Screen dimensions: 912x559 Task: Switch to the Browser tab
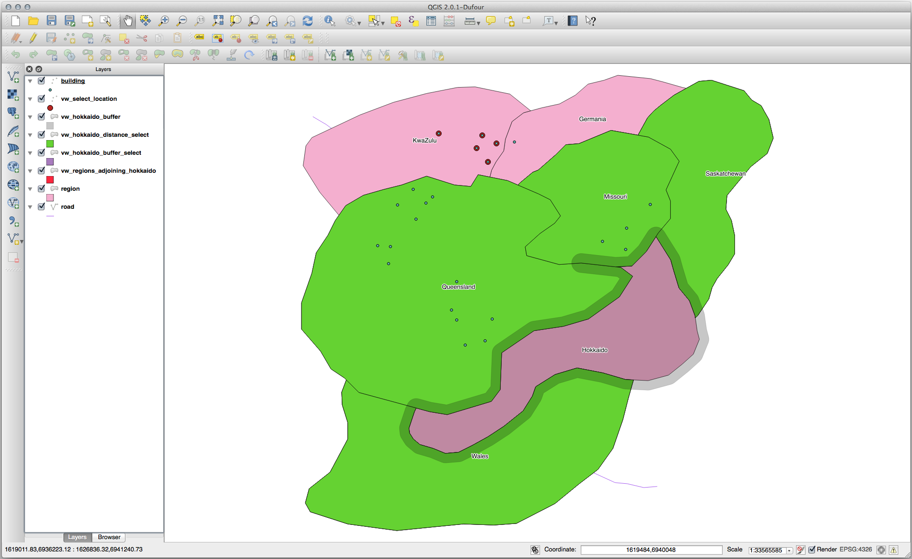coord(109,537)
